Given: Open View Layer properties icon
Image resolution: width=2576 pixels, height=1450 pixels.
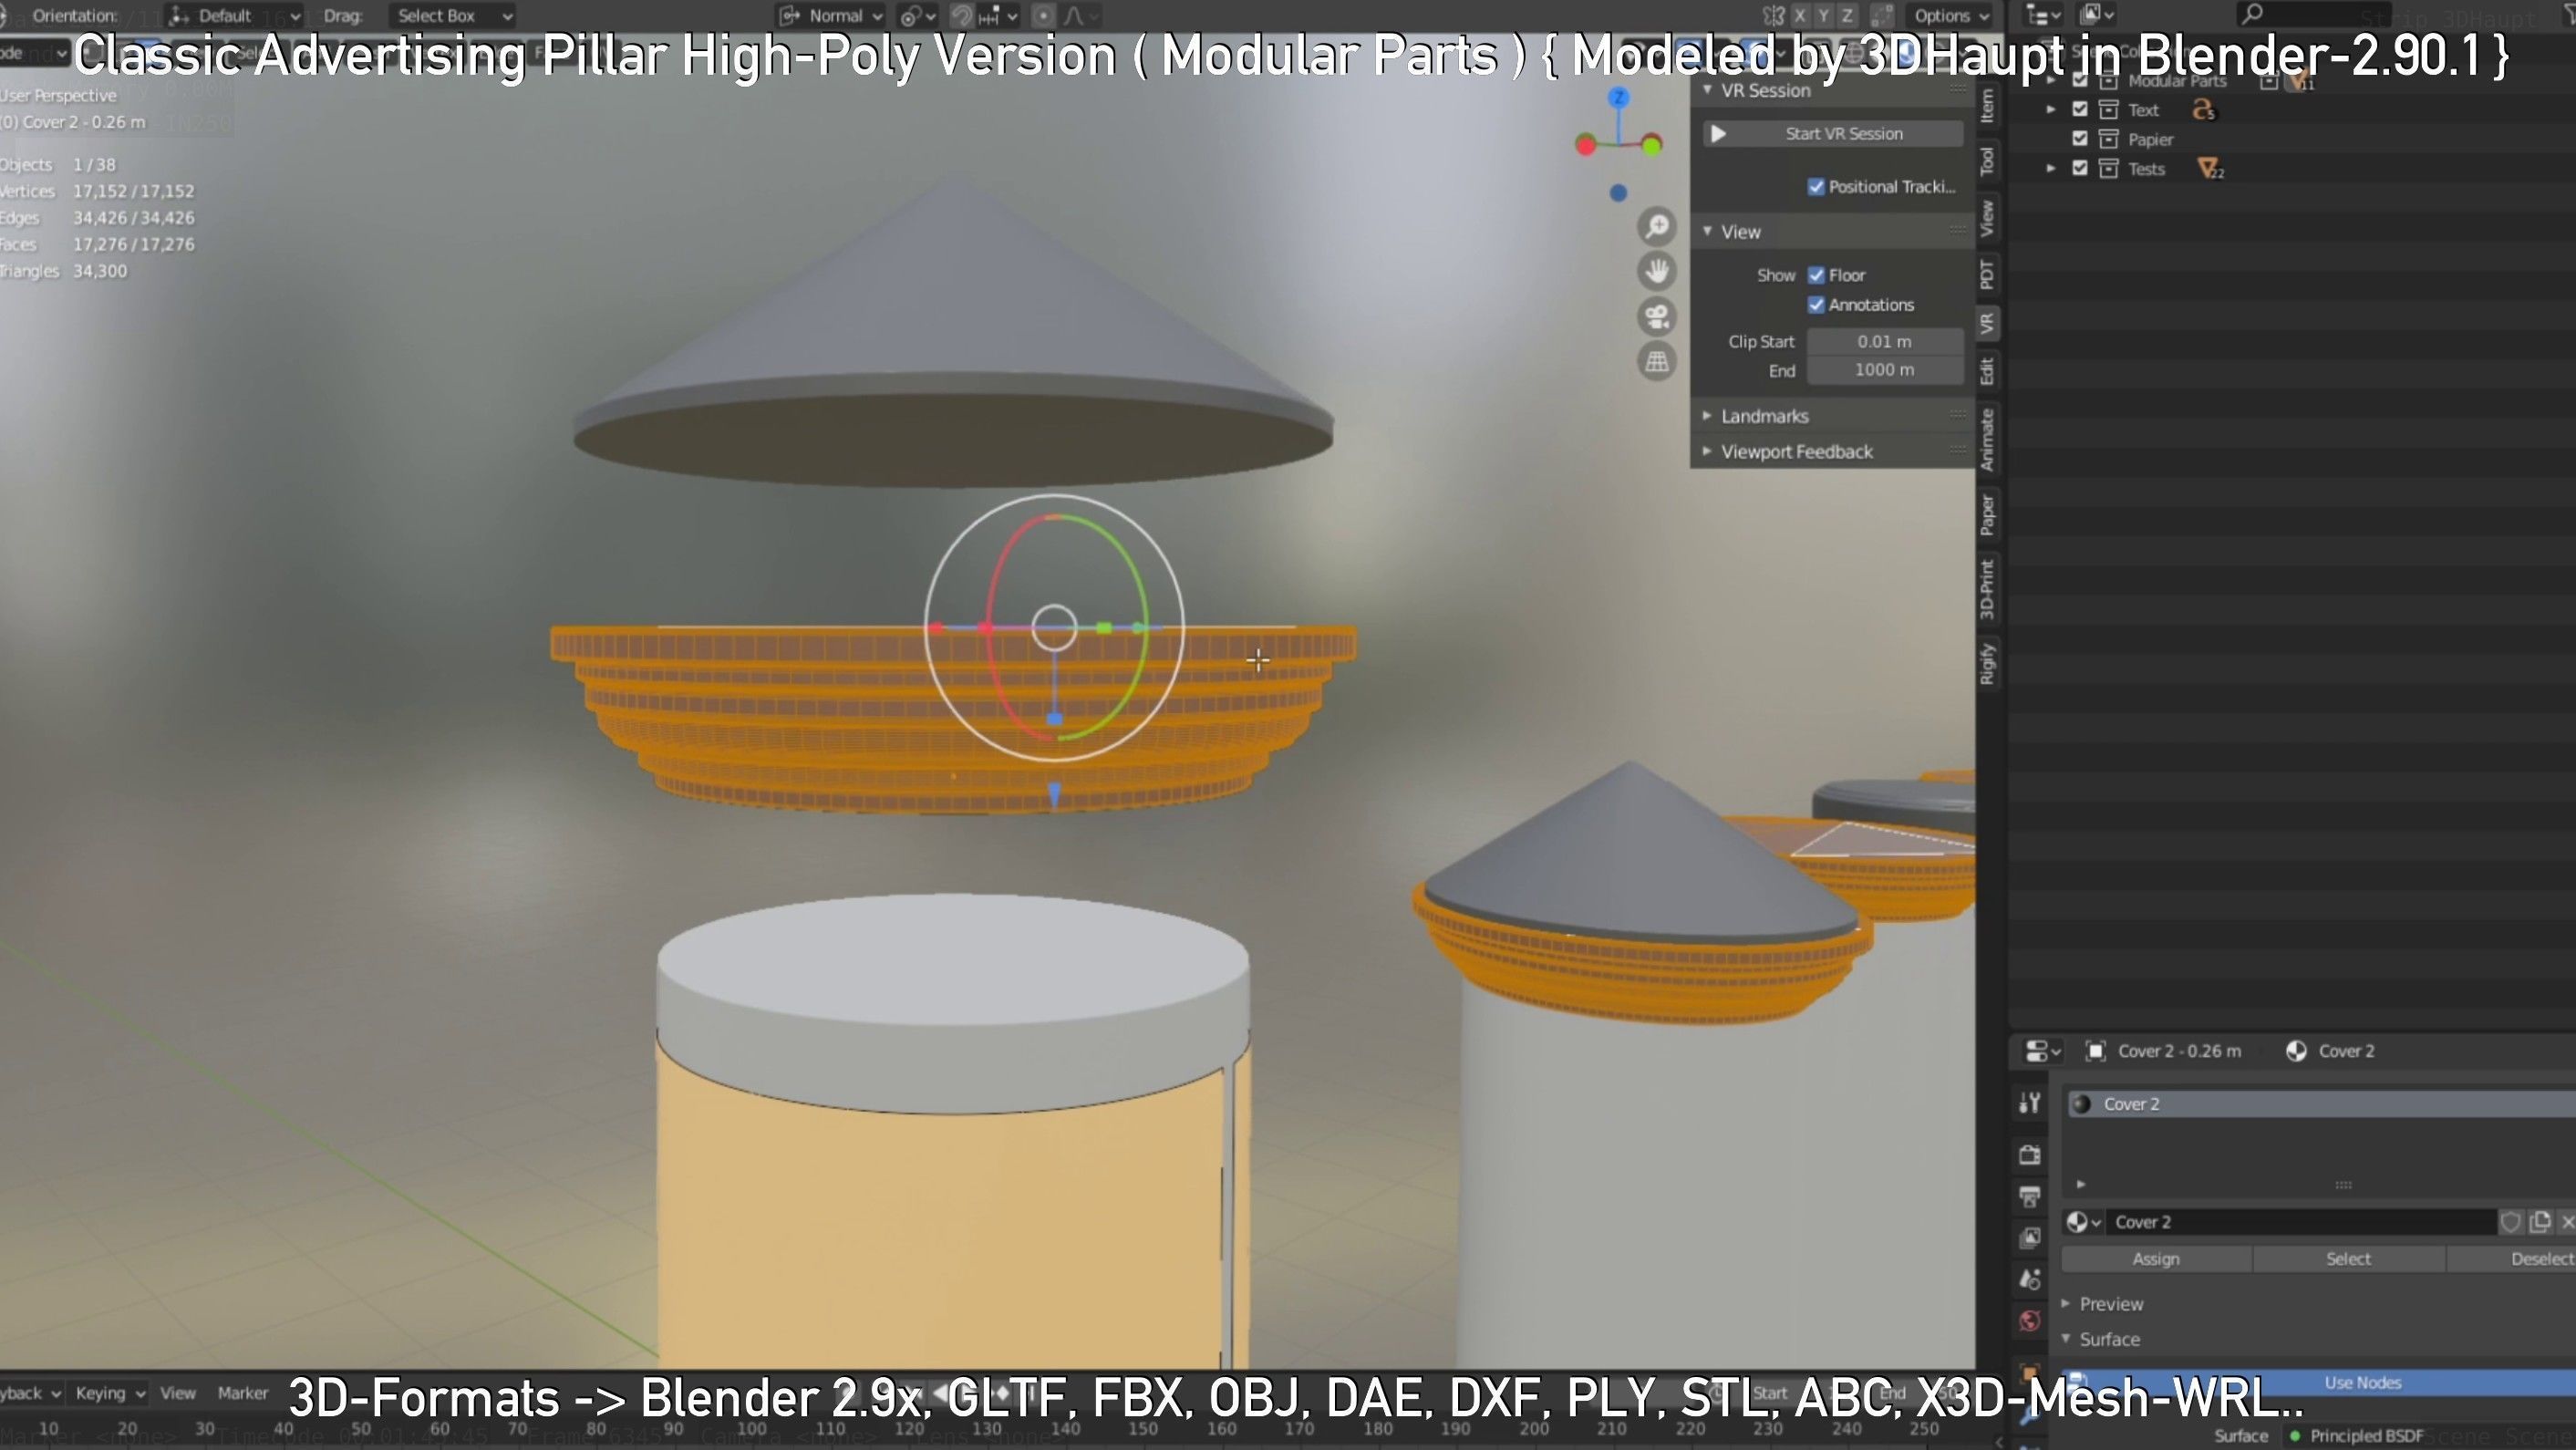Looking at the screenshot, I should coord(2029,1238).
